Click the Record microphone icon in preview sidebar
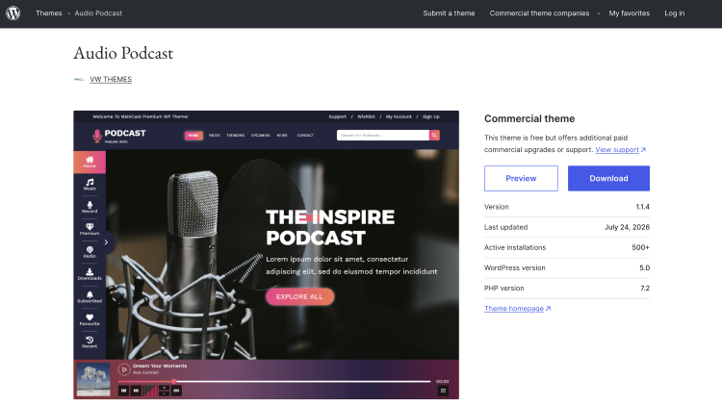This screenshot has width=722, height=405. [90, 207]
